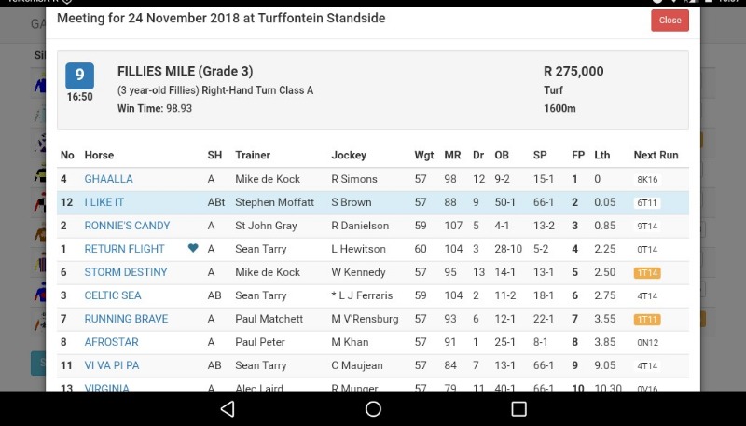Click the Horse column header
746x426 pixels.
(99, 155)
